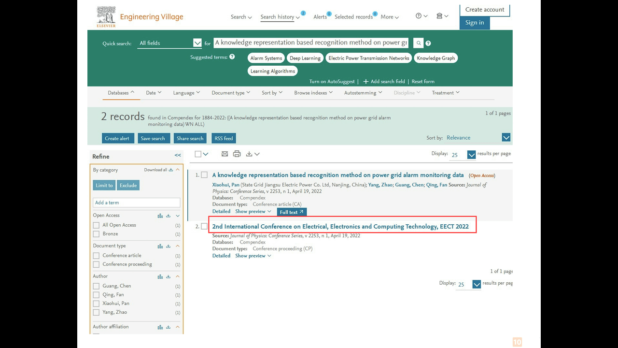Select the Deep Learning suggested term
The image size is (618, 348).
point(305,58)
